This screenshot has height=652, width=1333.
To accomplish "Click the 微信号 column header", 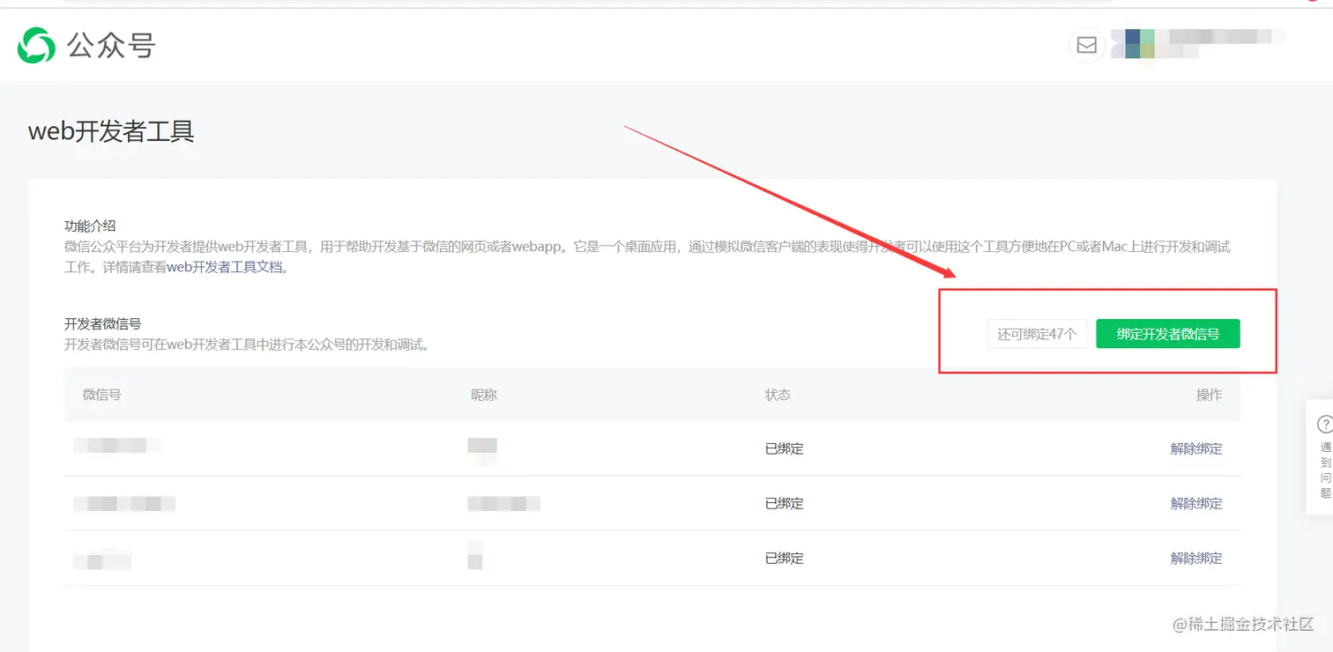I will pos(102,395).
